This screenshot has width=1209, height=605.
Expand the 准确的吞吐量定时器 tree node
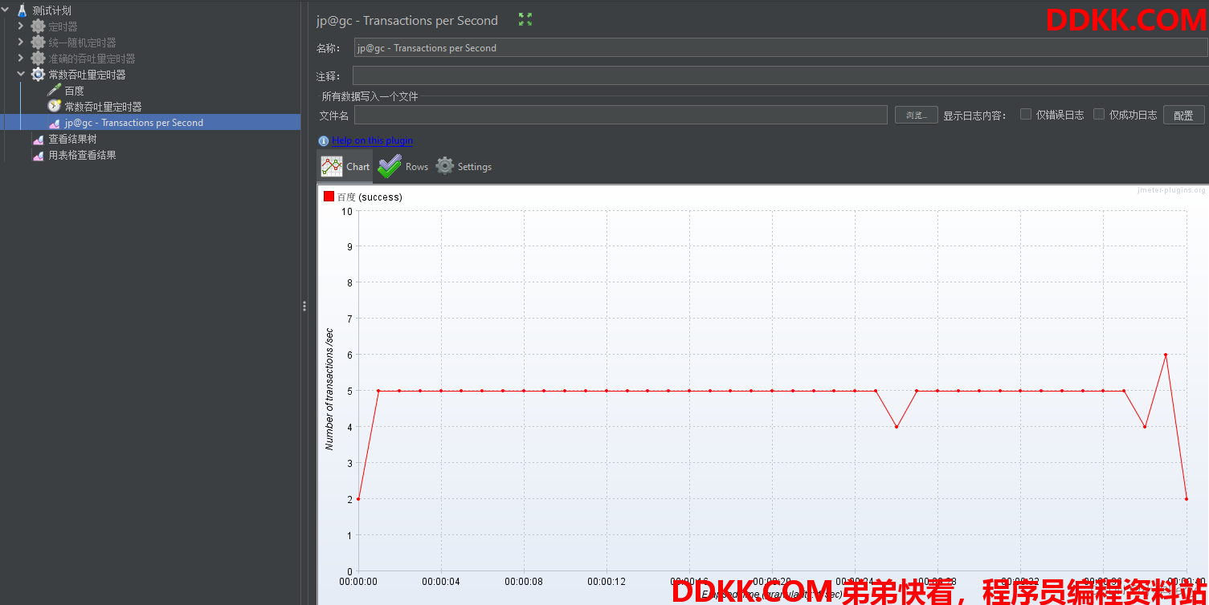[x=21, y=59]
